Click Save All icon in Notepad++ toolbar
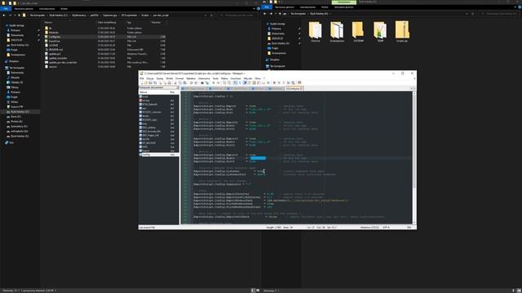 pyautogui.click(x=155, y=83)
